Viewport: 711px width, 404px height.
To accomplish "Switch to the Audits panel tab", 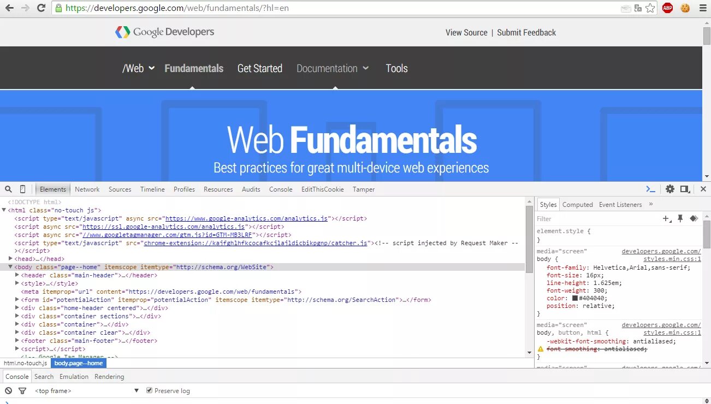I will point(251,189).
